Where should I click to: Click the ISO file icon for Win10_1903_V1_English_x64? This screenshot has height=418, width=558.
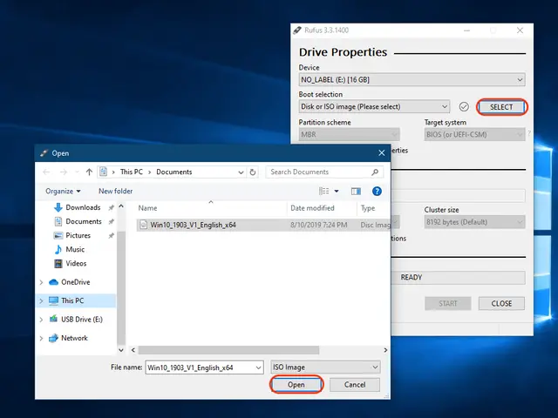[143, 225]
